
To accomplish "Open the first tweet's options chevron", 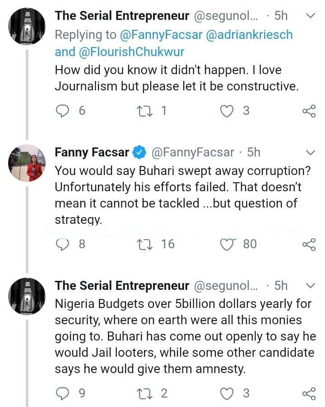I will point(311,16).
